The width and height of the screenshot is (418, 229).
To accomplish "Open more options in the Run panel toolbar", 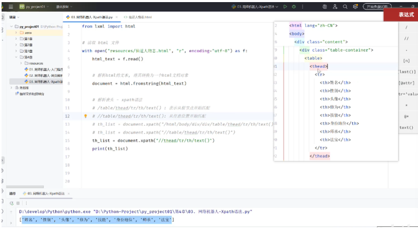I will tap(26, 203).
